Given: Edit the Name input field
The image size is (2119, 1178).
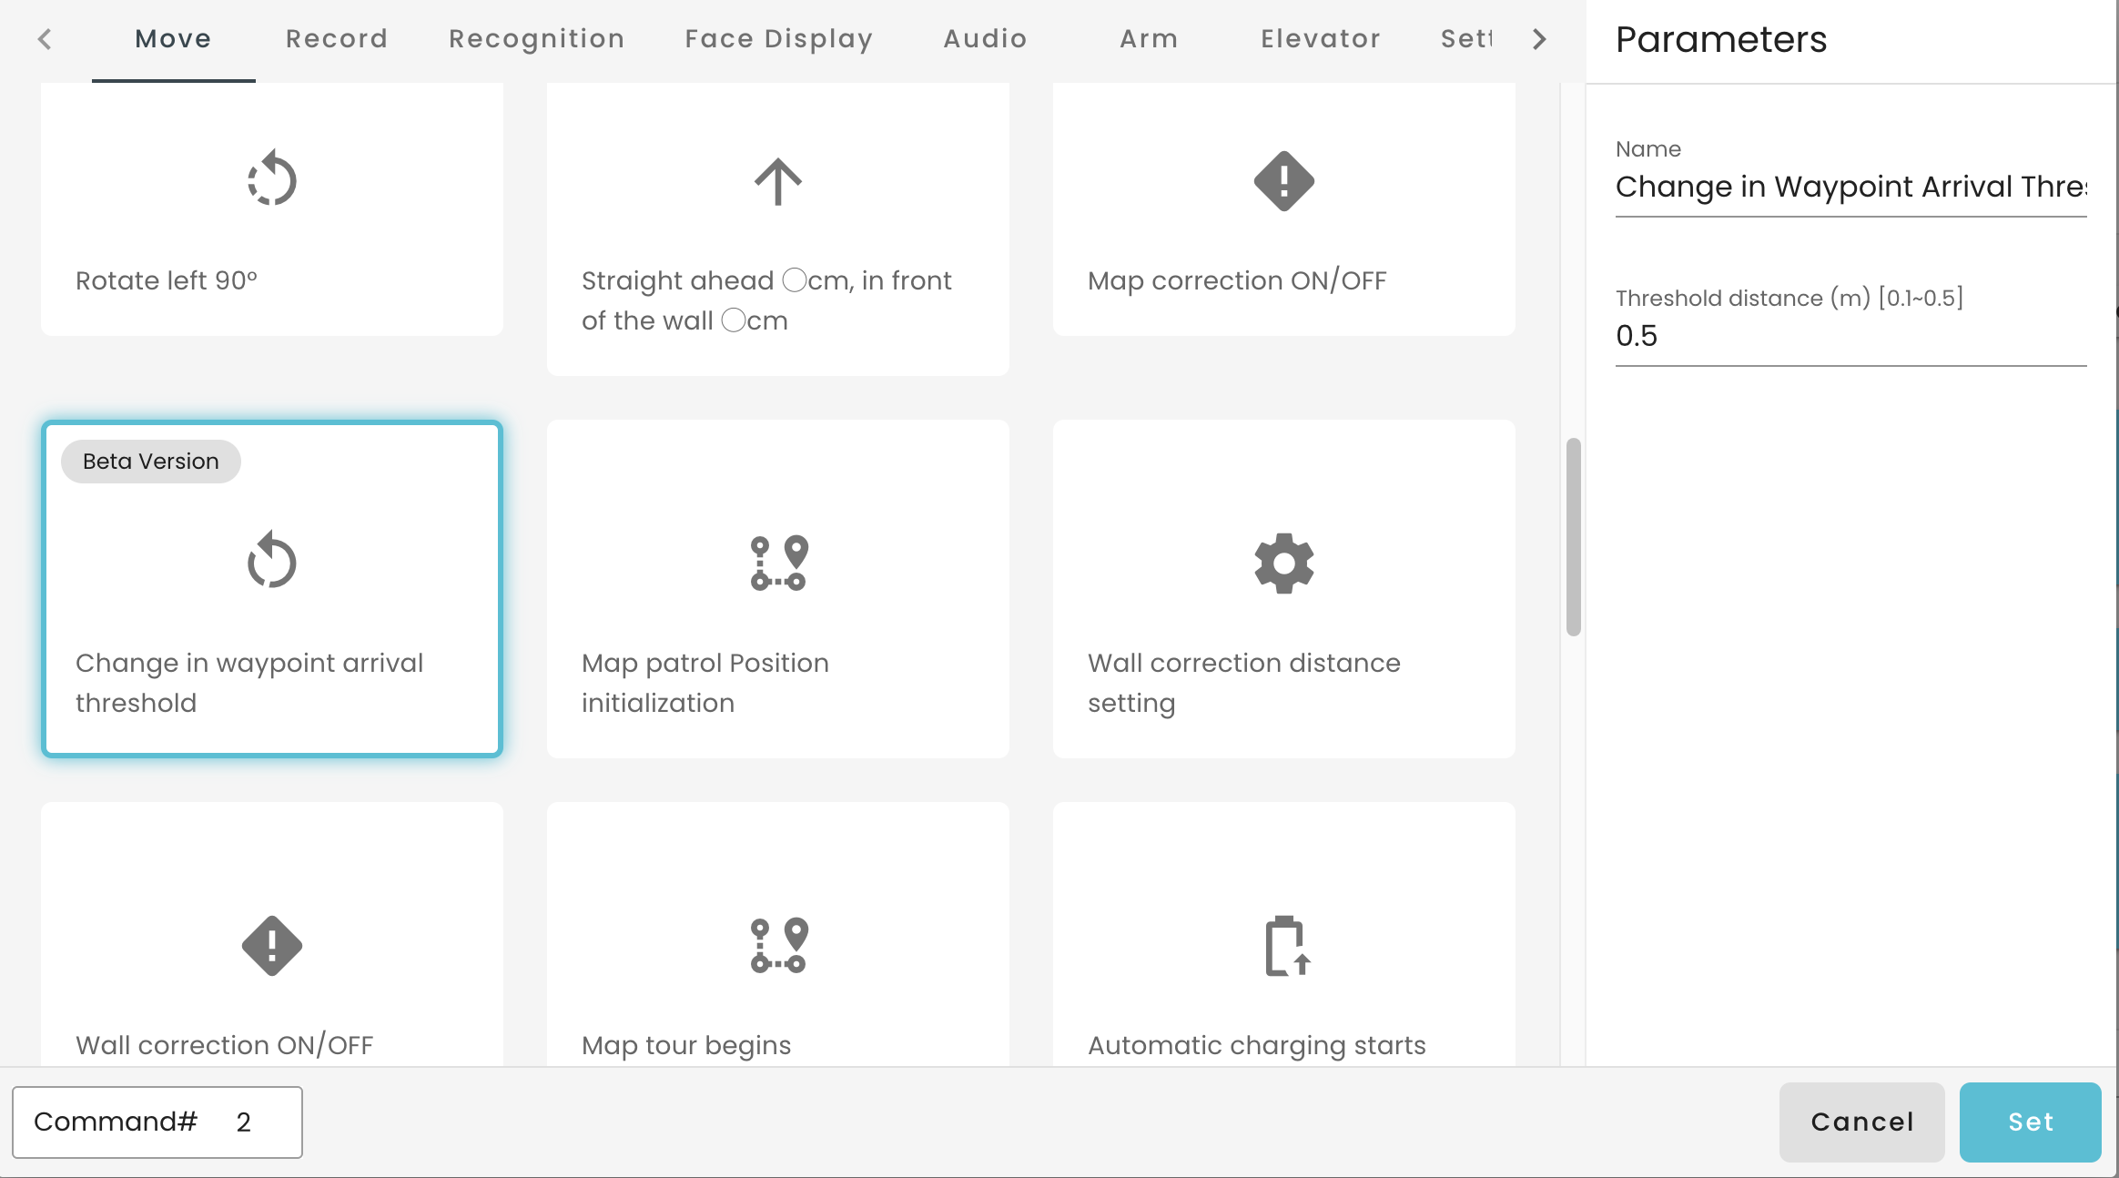Looking at the screenshot, I should pos(1851,187).
